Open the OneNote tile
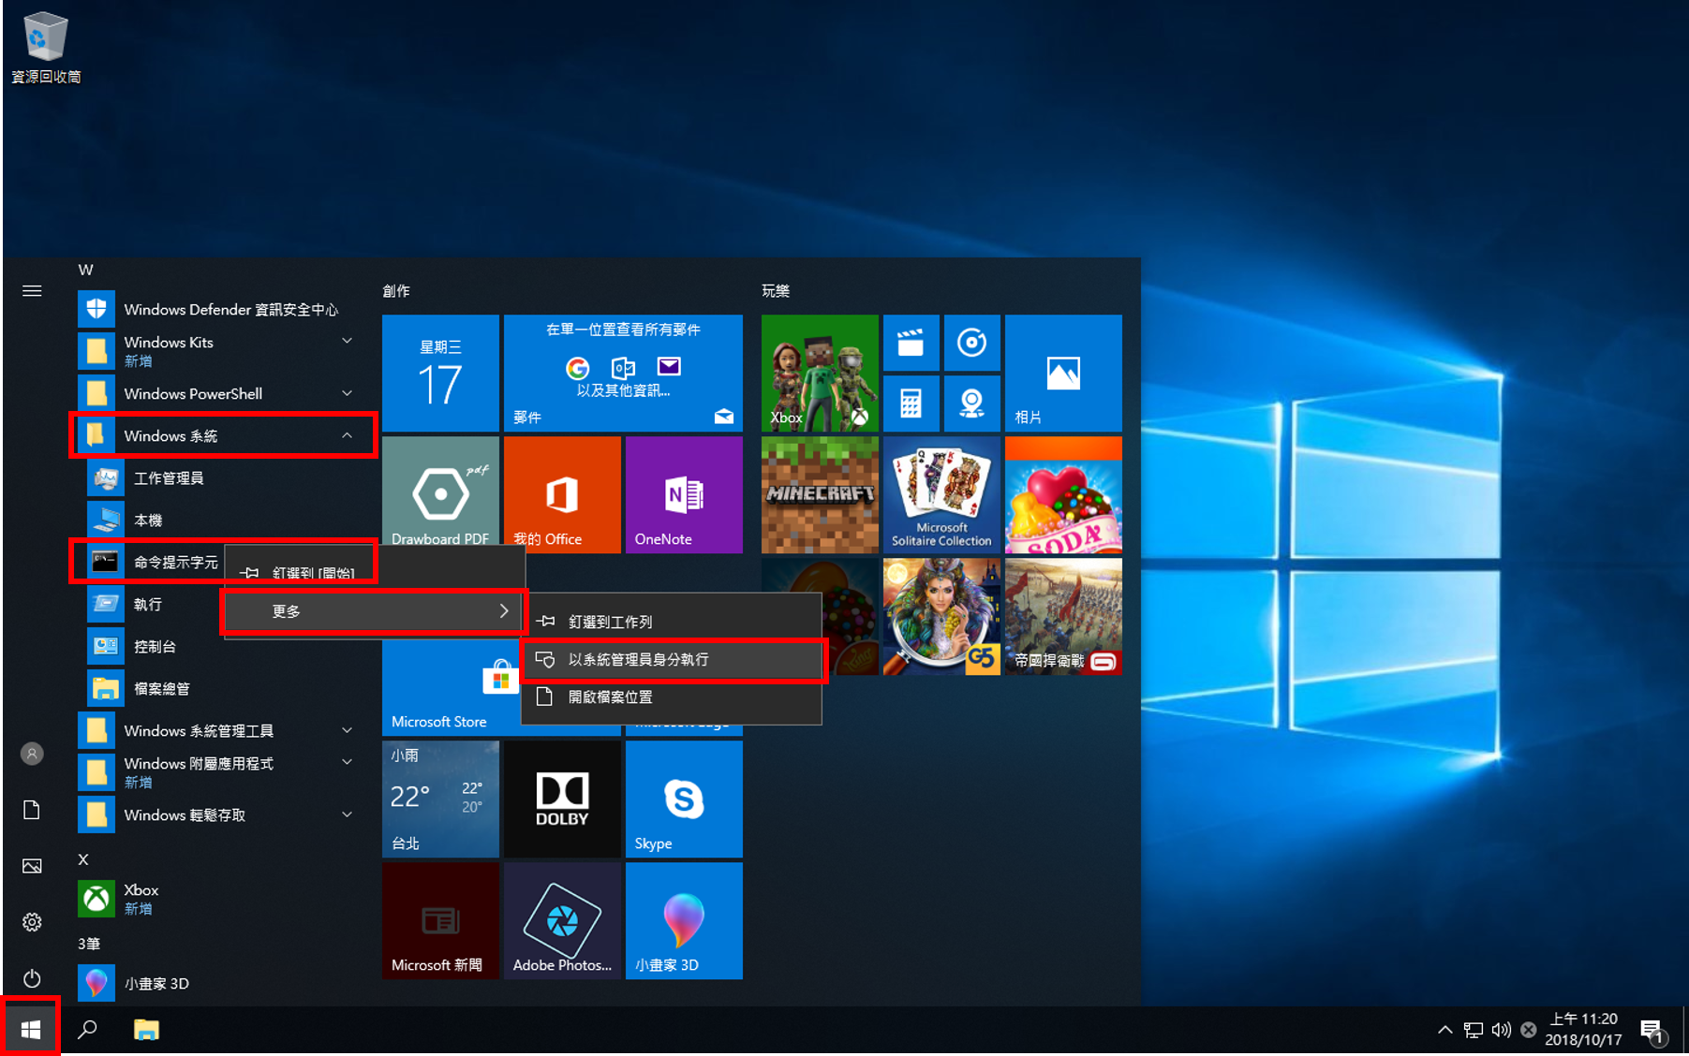Viewport: 1689px width, 1056px height. coord(684,495)
